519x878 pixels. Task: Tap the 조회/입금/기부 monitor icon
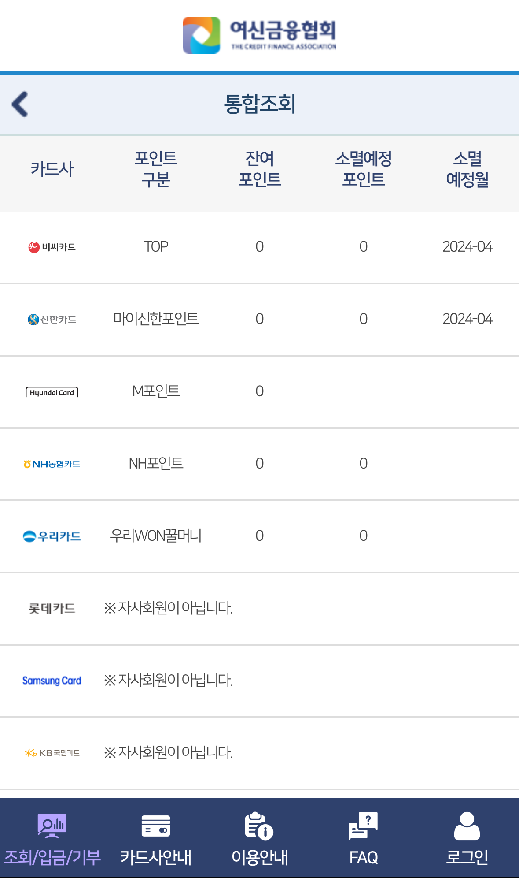pyautogui.click(x=52, y=826)
